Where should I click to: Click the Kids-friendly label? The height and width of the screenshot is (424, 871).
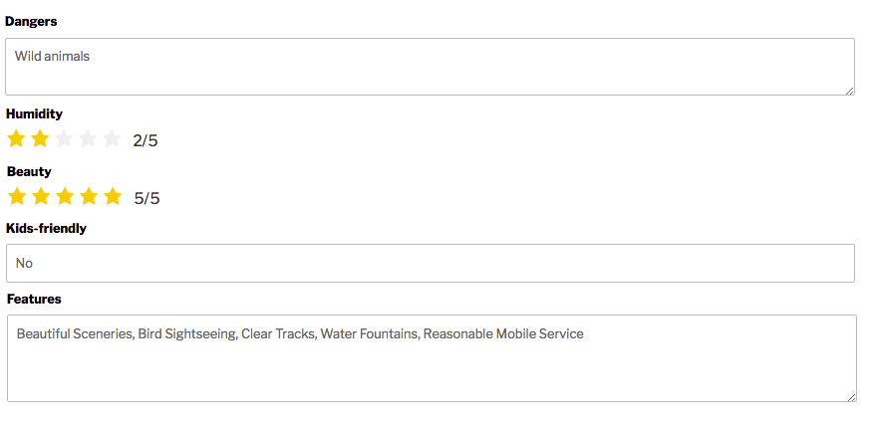tap(46, 228)
